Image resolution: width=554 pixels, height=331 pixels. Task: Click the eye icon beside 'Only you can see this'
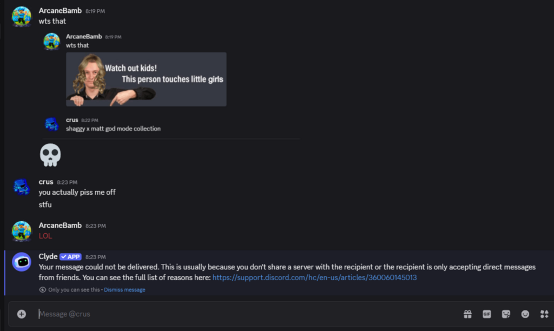coord(42,290)
